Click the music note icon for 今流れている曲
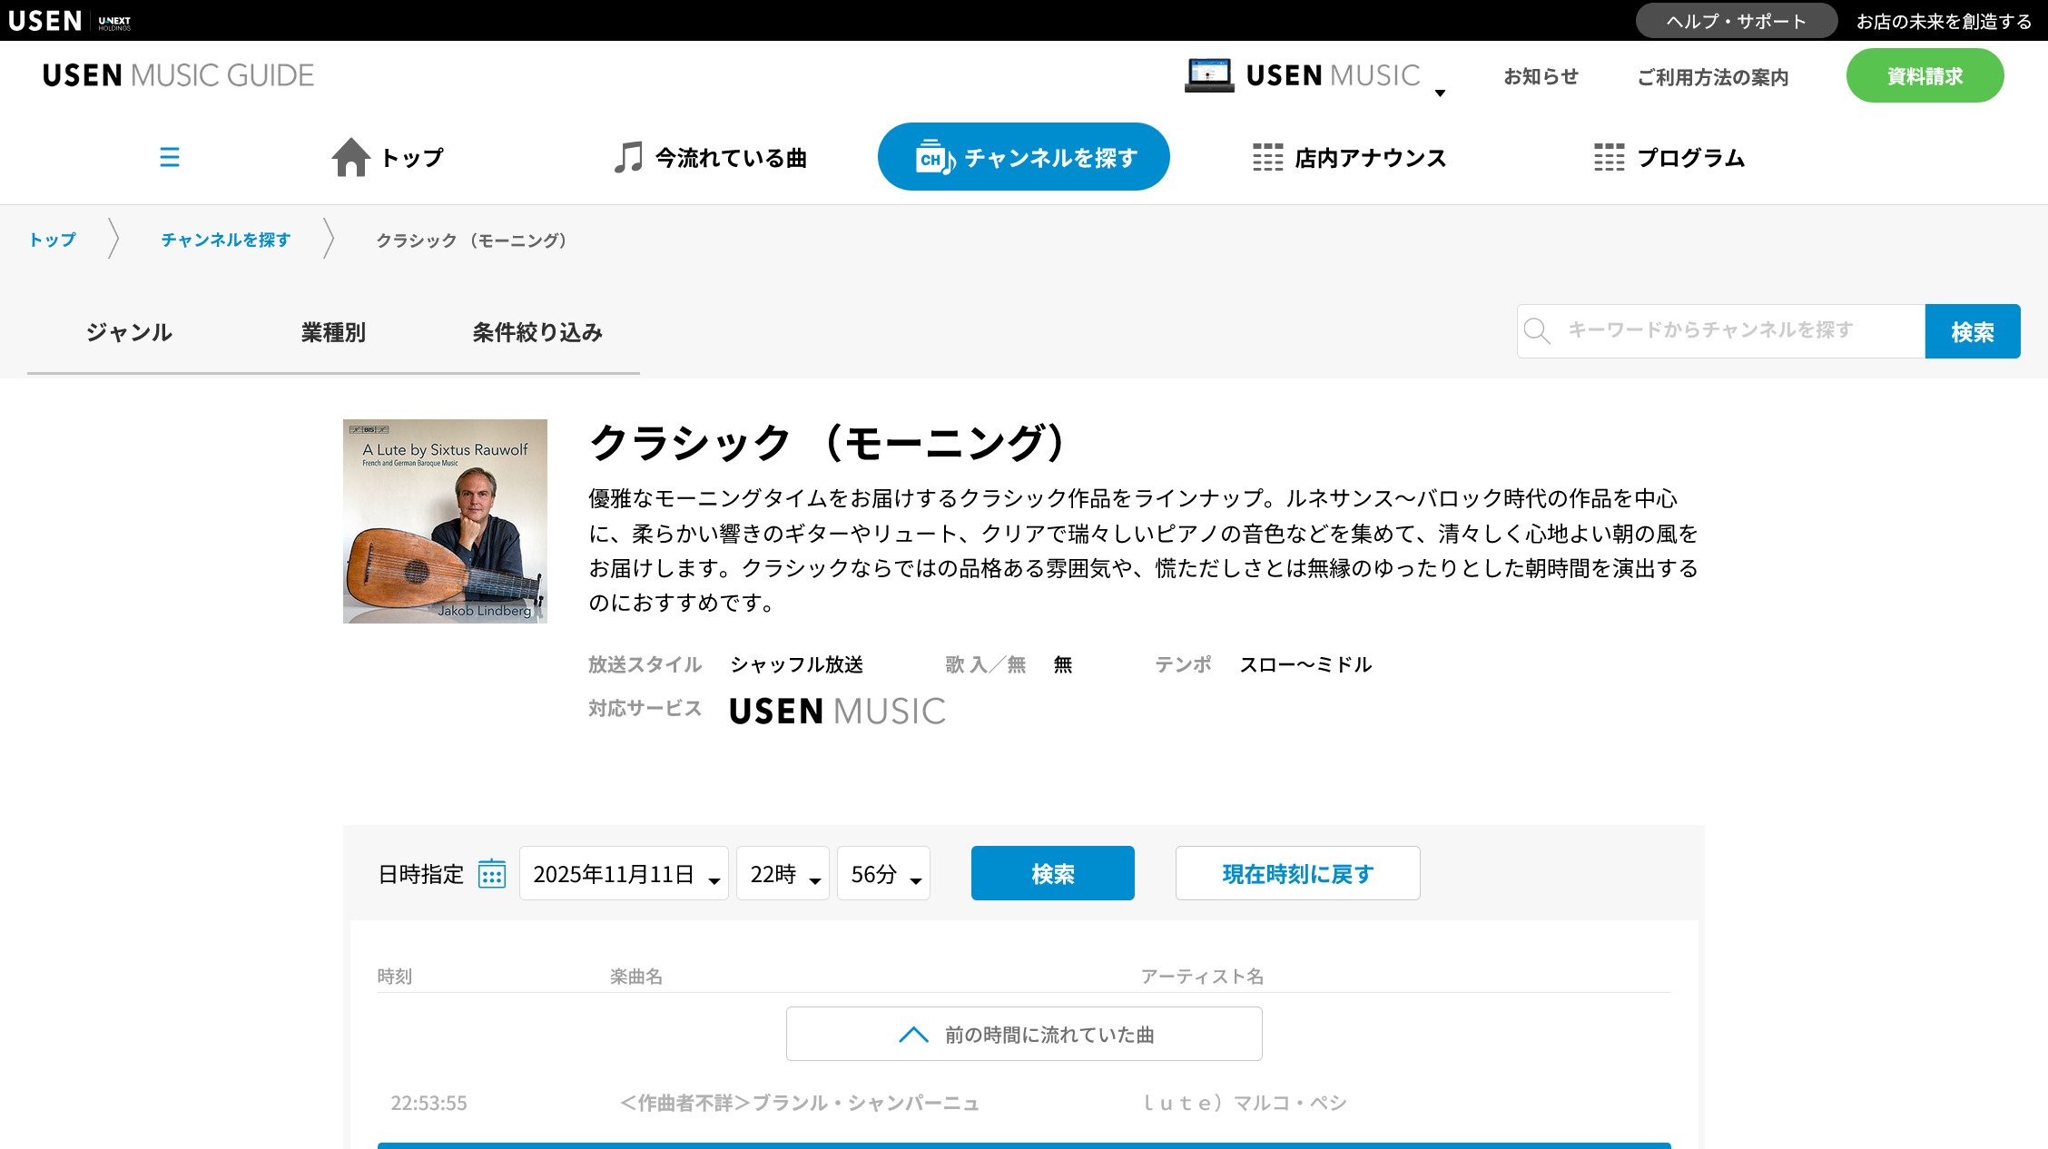The width and height of the screenshot is (2048, 1149). pyautogui.click(x=628, y=157)
